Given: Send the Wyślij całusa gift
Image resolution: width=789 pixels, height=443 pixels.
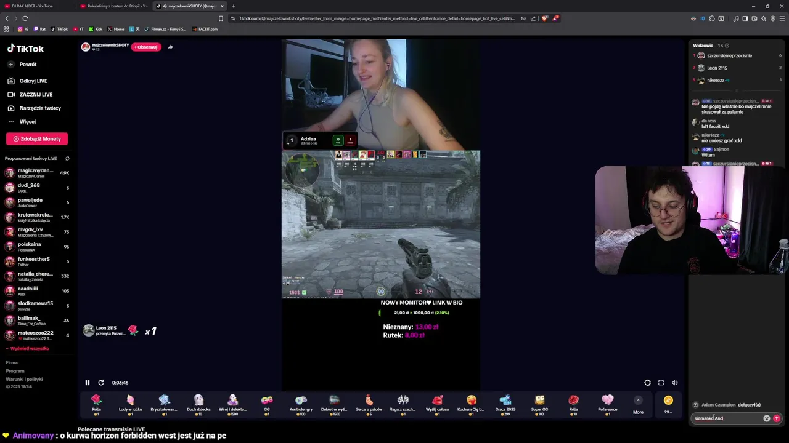Looking at the screenshot, I should [x=437, y=405].
